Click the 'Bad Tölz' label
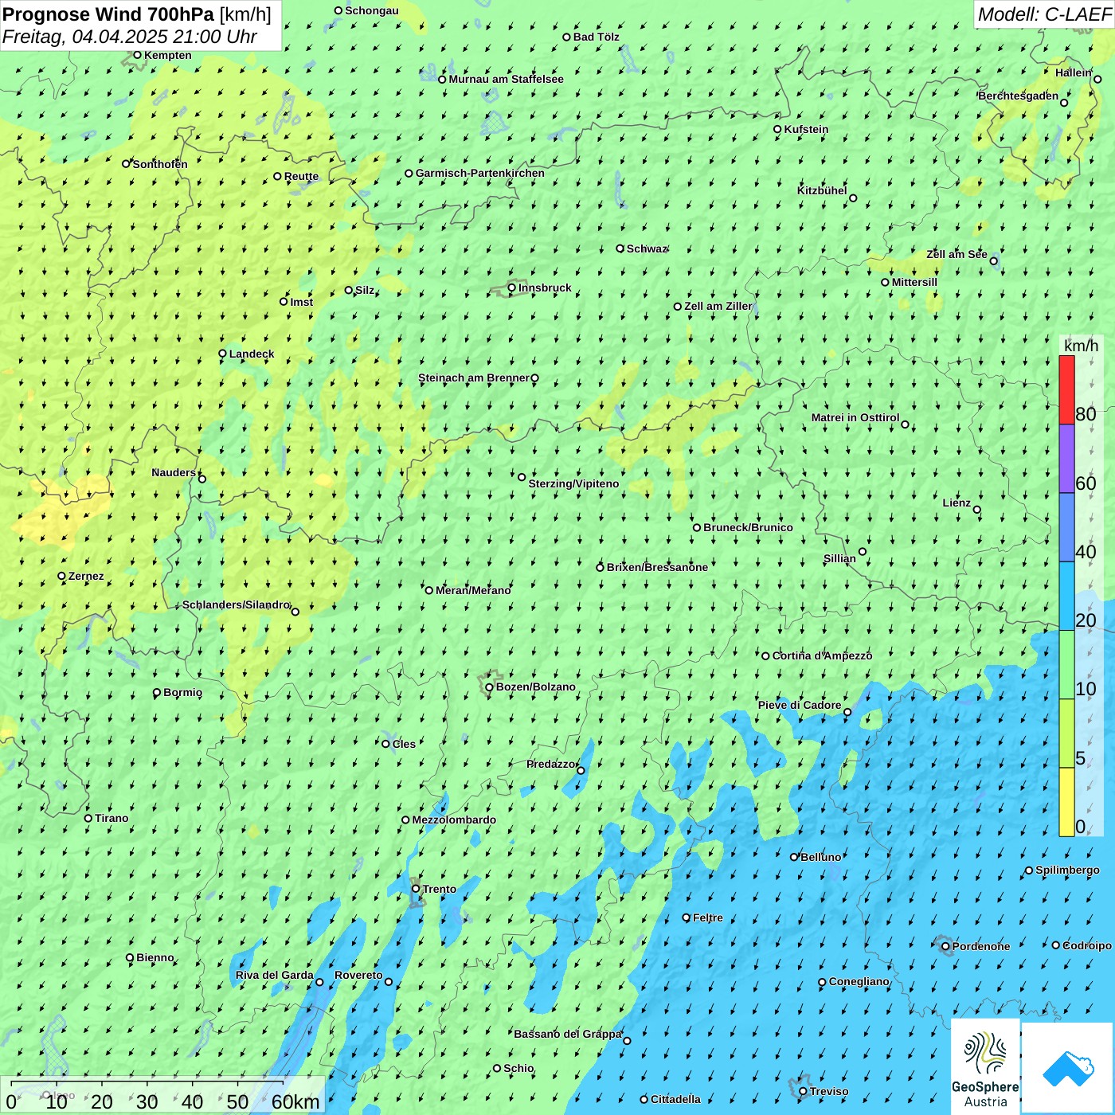Viewport: 1115px width, 1115px height. [597, 37]
